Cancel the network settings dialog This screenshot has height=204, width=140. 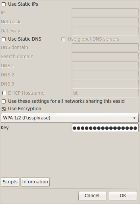[x=92, y=196]
